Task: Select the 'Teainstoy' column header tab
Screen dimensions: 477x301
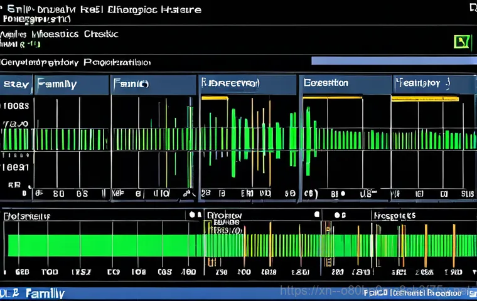Action: pos(435,83)
